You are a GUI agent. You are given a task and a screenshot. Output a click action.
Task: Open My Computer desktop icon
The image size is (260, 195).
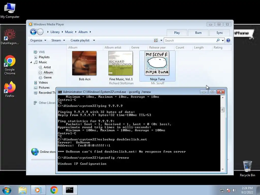click(10, 11)
